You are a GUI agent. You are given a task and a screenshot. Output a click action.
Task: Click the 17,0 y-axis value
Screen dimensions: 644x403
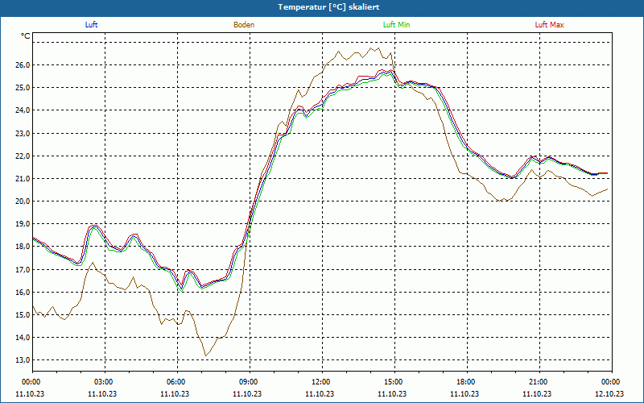coord(23,269)
